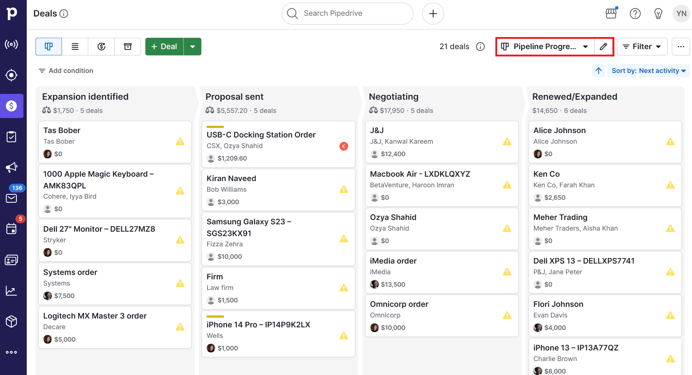Viewport: 692px width, 375px height.
Task: Open the Negotiating stage header
Action: coord(394,97)
